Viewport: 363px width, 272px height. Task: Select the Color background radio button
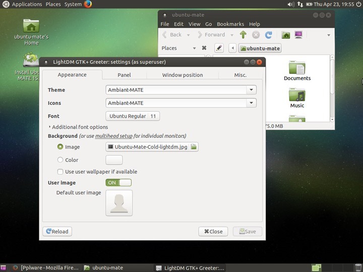(x=60, y=160)
